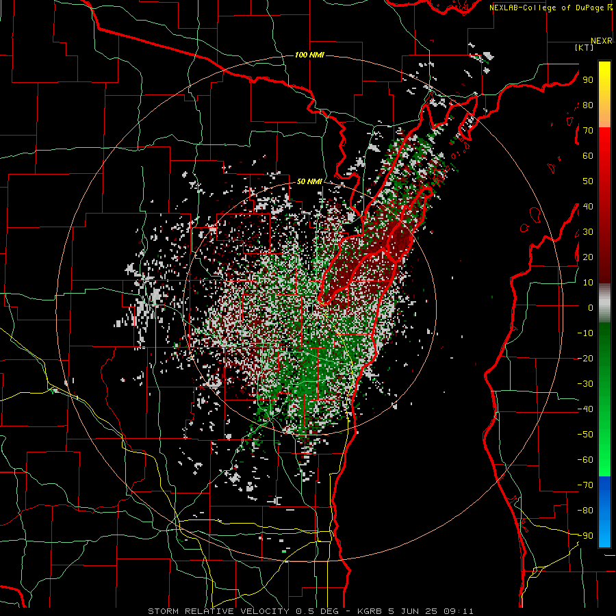
Task: Pick the bright green segment near -60
Action: [604, 463]
